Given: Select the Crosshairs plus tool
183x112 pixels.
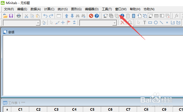Looking at the screenshot, I should pos(63,23).
